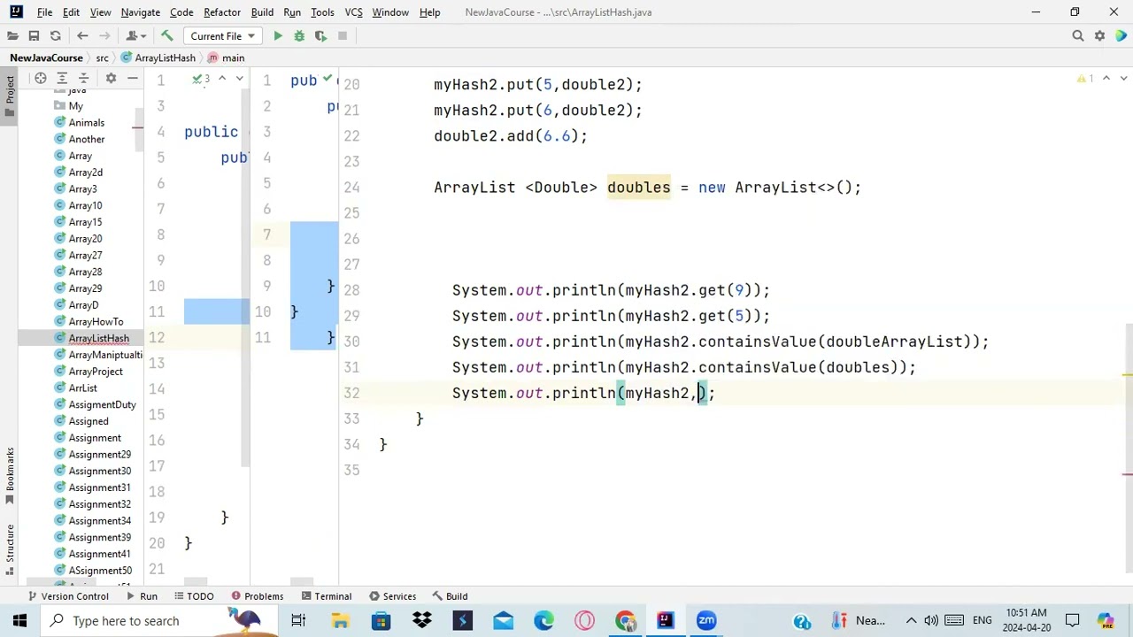Click line number 32 in the gutter
The image size is (1133, 637).
click(x=352, y=393)
